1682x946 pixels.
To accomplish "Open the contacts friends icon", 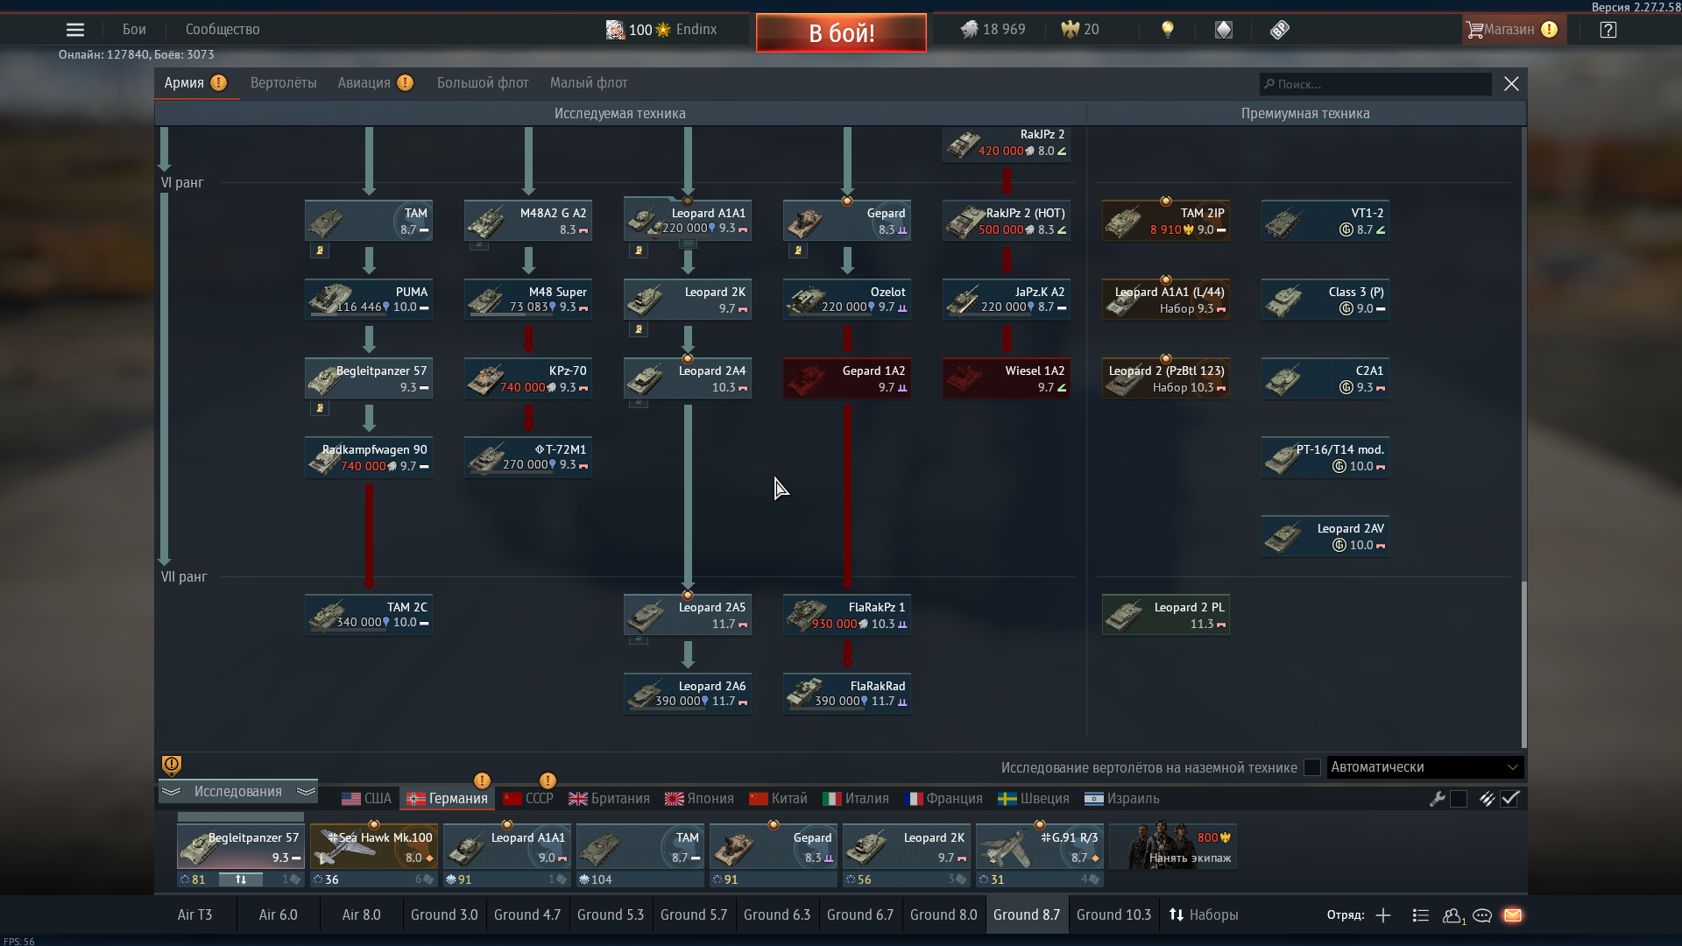I will [x=1452, y=915].
